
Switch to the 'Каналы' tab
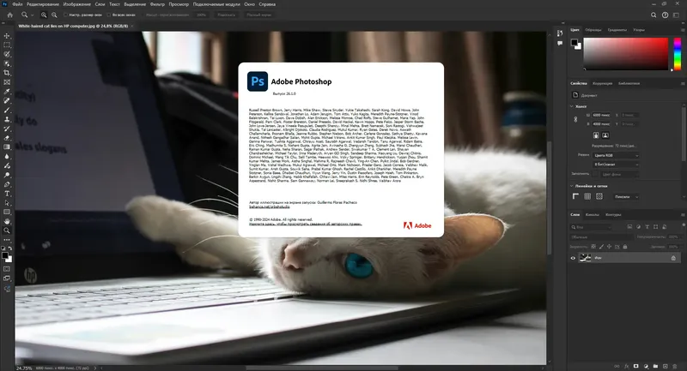[x=592, y=214]
